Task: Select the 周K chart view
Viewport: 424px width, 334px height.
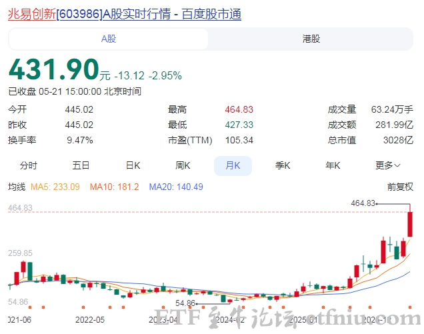Action: point(183,165)
